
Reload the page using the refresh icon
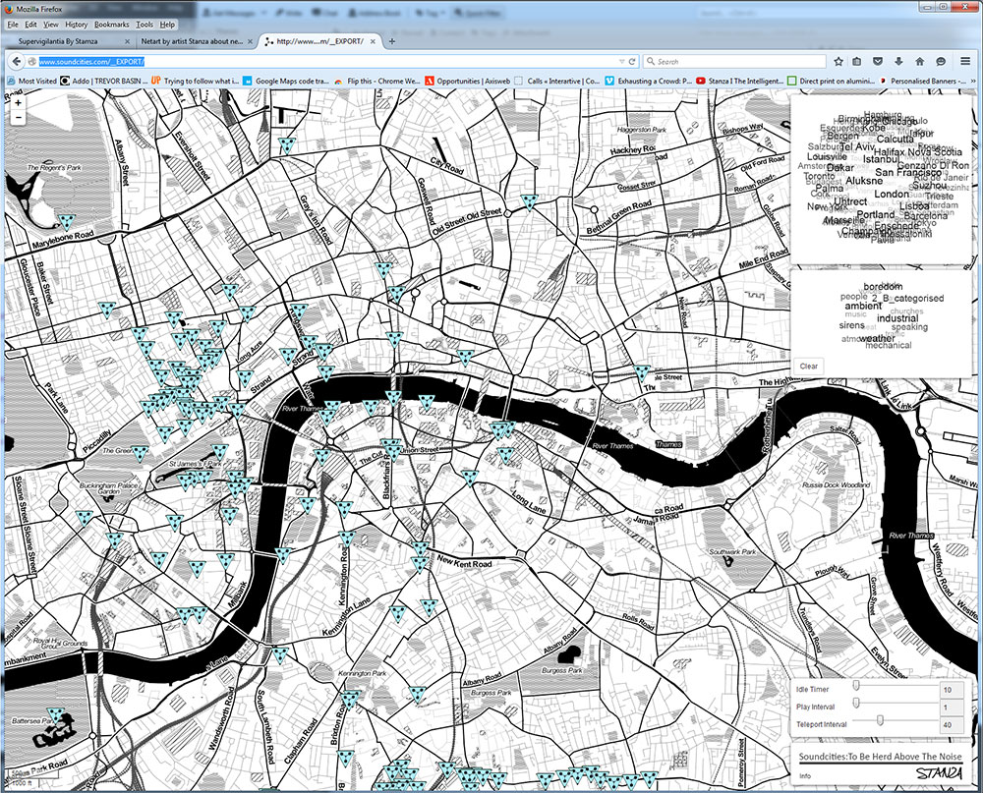(x=633, y=61)
